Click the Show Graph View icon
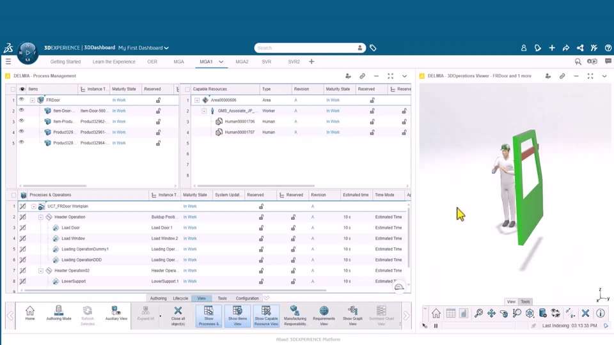This screenshot has height=345, width=614. 352,312
